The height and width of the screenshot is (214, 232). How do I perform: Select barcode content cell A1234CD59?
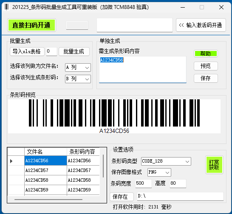[x=83, y=190]
